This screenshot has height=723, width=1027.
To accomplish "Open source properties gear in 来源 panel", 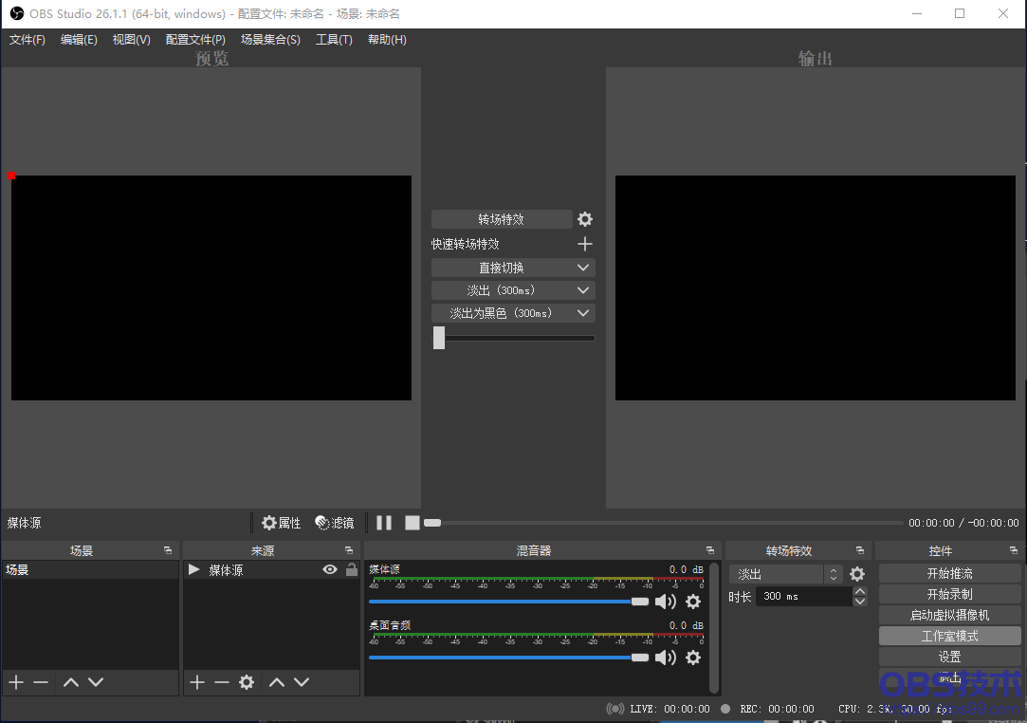I will pyautogui.click(x=247, y=682).
